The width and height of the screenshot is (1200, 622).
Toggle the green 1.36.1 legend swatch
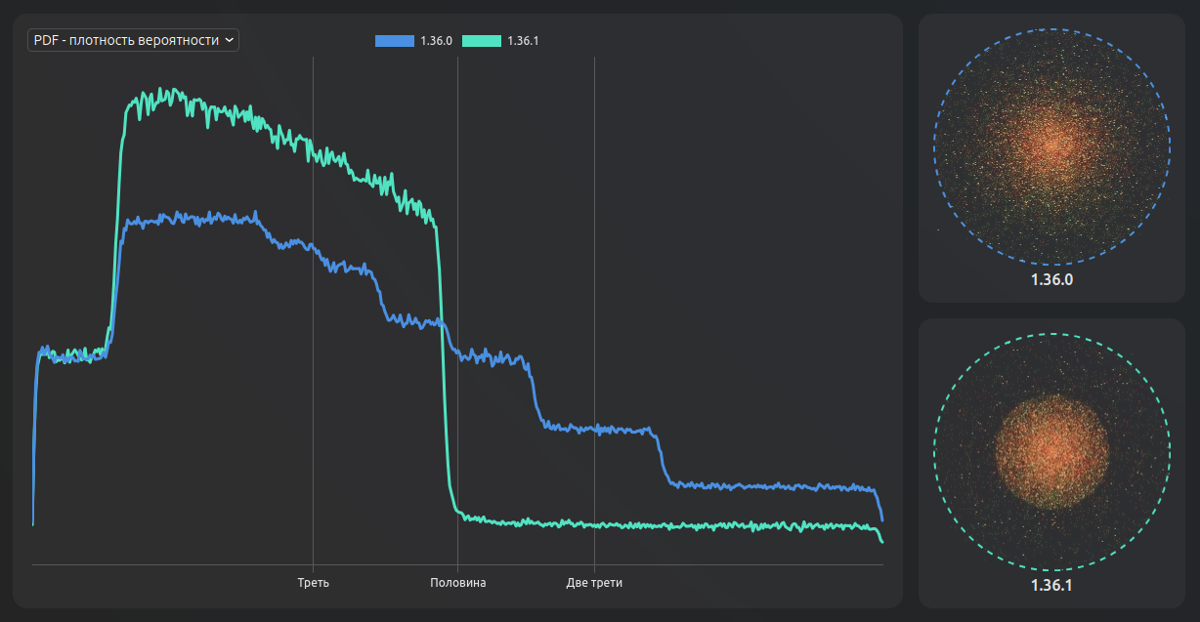tap(481, 41)
